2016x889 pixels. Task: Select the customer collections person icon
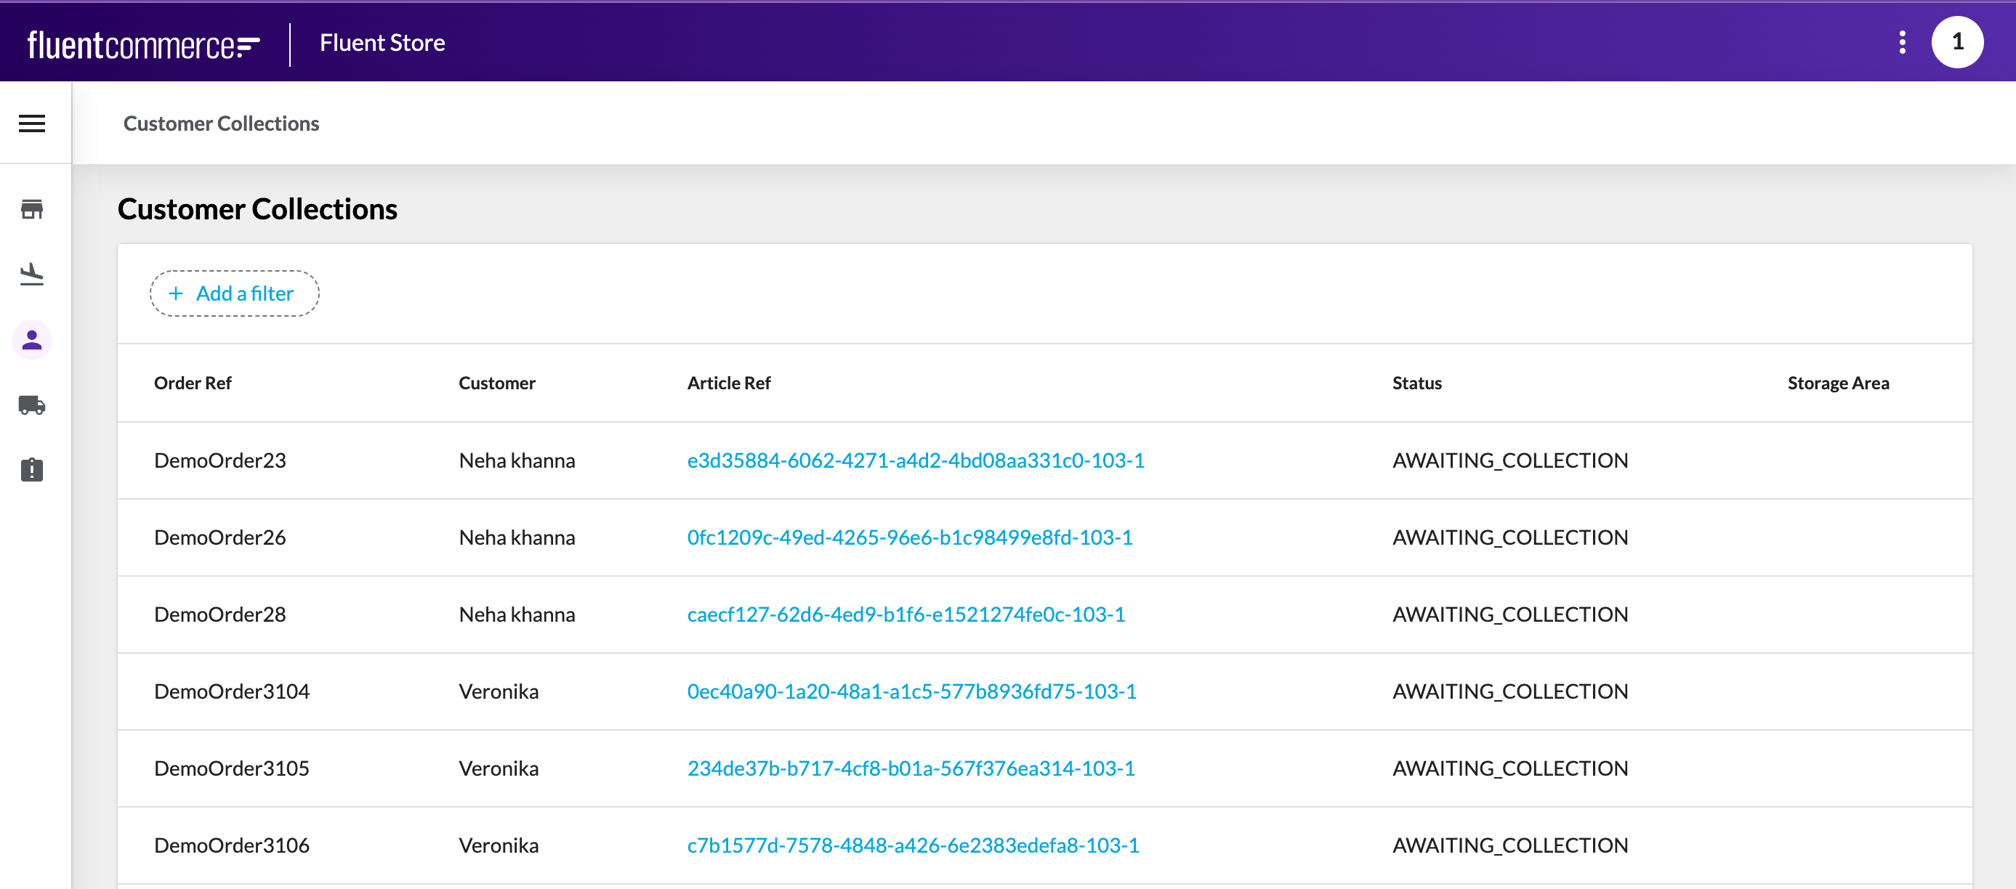(32, 340)
